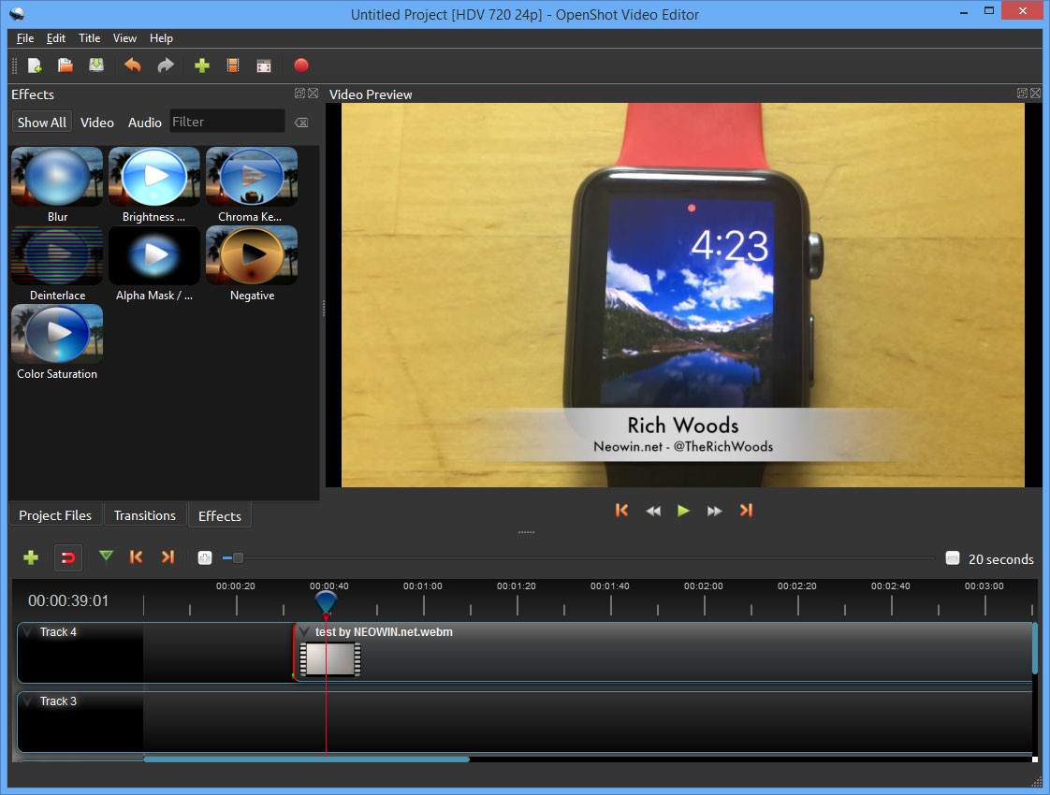1050x795 pixels.
Task: Click the orange Undo arrow
Action: pyautogui.click(x=133, y=65)
